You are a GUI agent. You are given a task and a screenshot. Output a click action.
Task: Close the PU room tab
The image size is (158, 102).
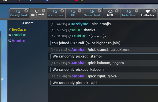[80, 11]
